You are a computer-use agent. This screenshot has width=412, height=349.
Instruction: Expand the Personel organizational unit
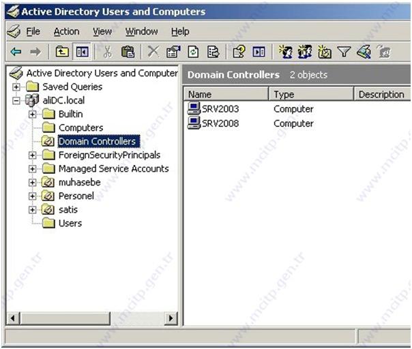coord(32,196)
